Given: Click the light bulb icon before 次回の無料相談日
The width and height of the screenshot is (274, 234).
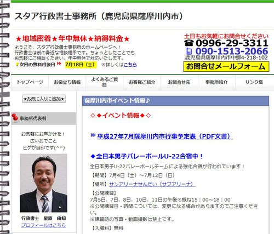Looking at the screenshot, I should 17,65.
